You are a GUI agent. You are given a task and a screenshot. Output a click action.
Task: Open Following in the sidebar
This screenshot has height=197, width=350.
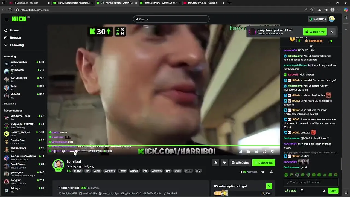click(x=14, y=45)
